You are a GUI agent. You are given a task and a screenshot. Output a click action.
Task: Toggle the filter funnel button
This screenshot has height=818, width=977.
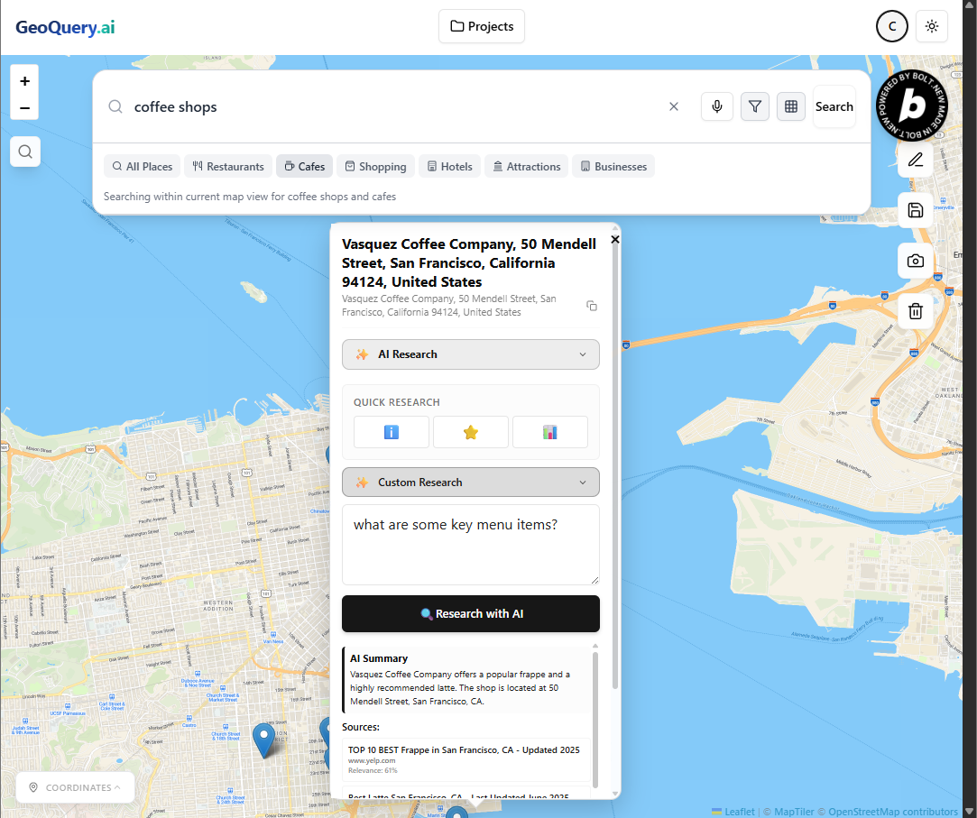(754, 106)
